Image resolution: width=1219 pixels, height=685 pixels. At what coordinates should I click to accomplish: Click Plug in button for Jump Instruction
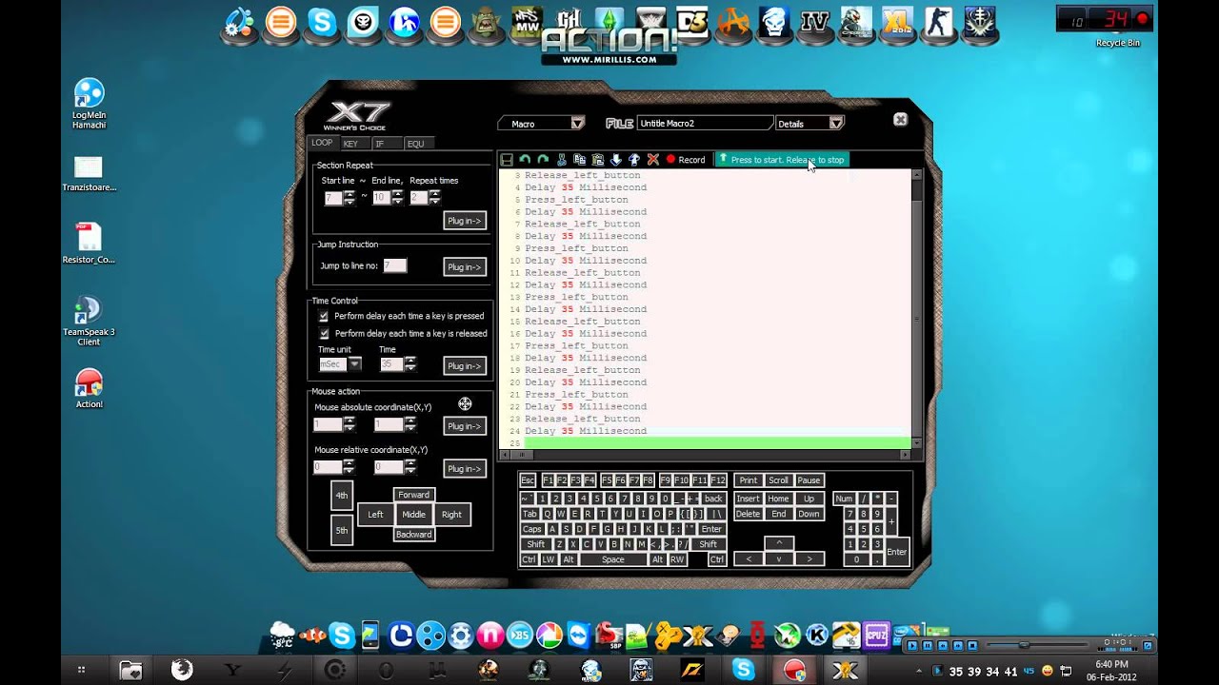click(x=465, y=267)
